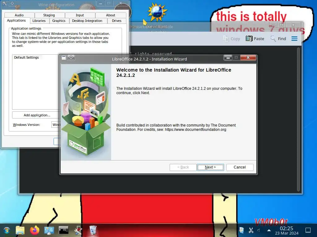317x237 pixels.
Task: Close the LibreOffice Installation Wizard window
Action: [x=248, y=58]
